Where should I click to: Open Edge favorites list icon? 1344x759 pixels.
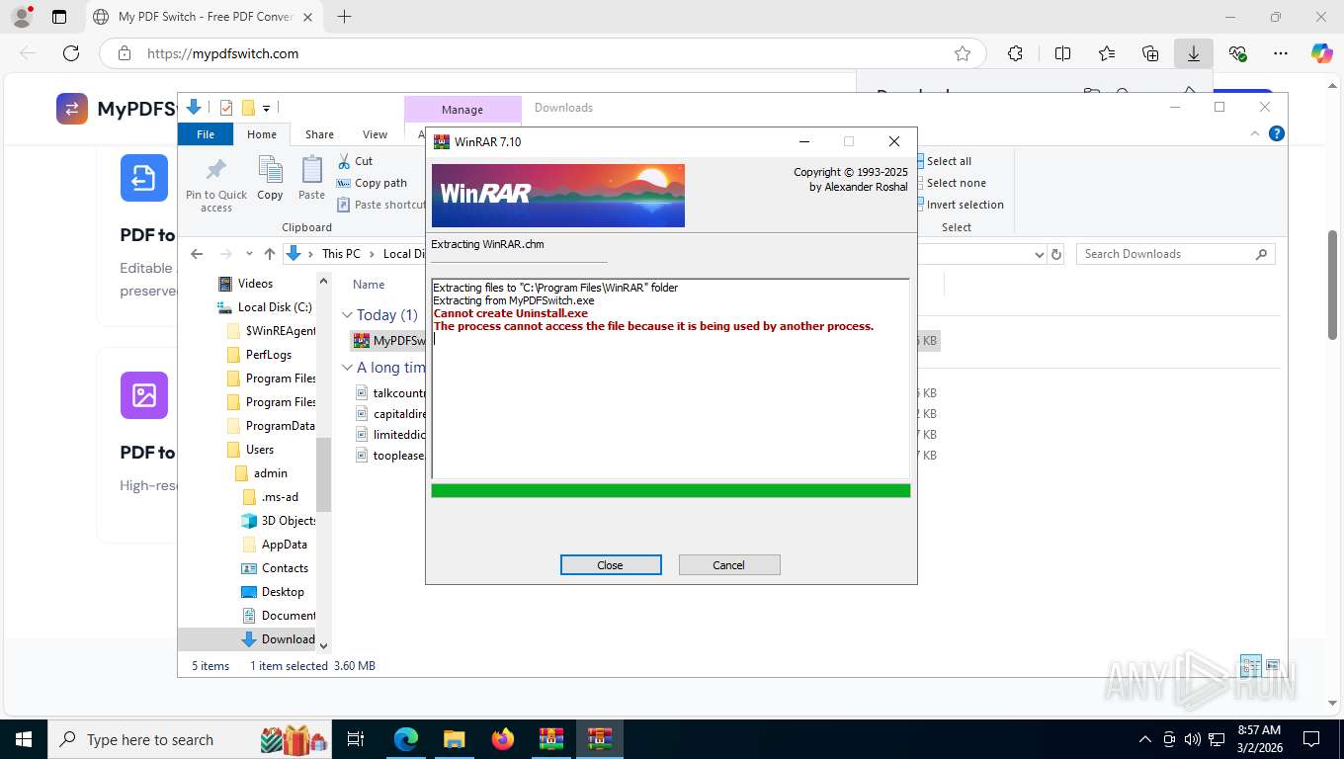coord(1106,53)
